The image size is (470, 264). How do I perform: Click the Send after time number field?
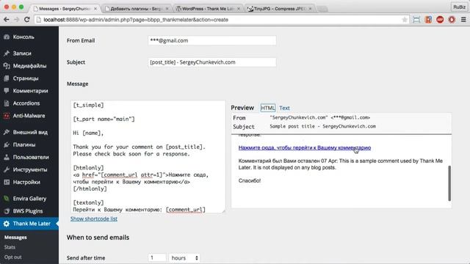(x=156, y=257)
